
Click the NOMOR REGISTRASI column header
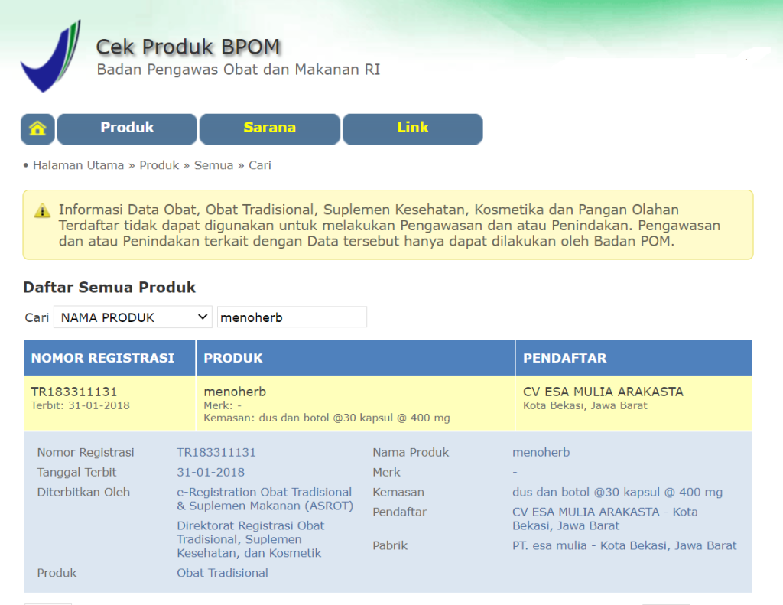click(x=102, y=358)
